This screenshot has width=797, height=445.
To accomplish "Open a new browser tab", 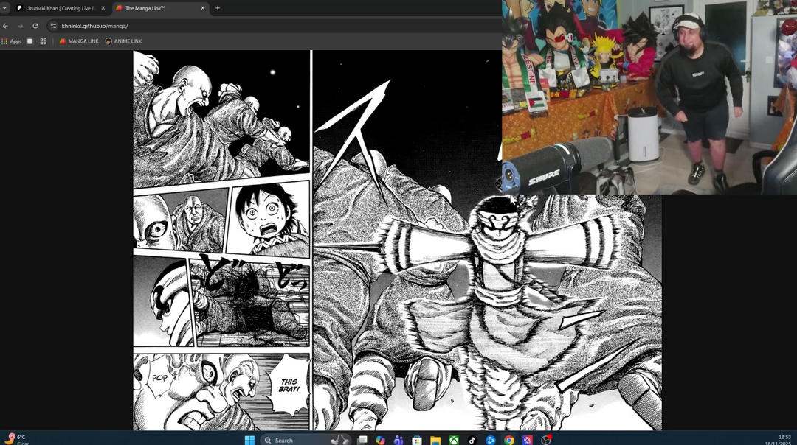I will (216, 8).
